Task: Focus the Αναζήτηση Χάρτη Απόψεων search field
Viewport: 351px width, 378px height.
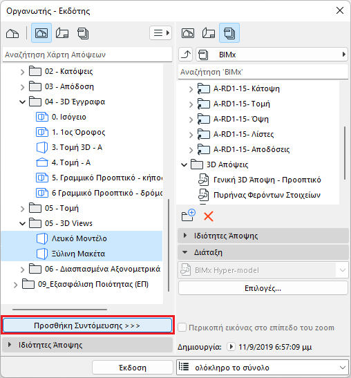Action: pyautogui.click(x=87, y=55)
